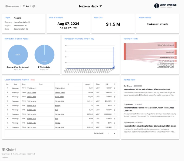
Task: Open the X (Twitter) icon in header
Action: pyautogui.click(x=24, y=6)
